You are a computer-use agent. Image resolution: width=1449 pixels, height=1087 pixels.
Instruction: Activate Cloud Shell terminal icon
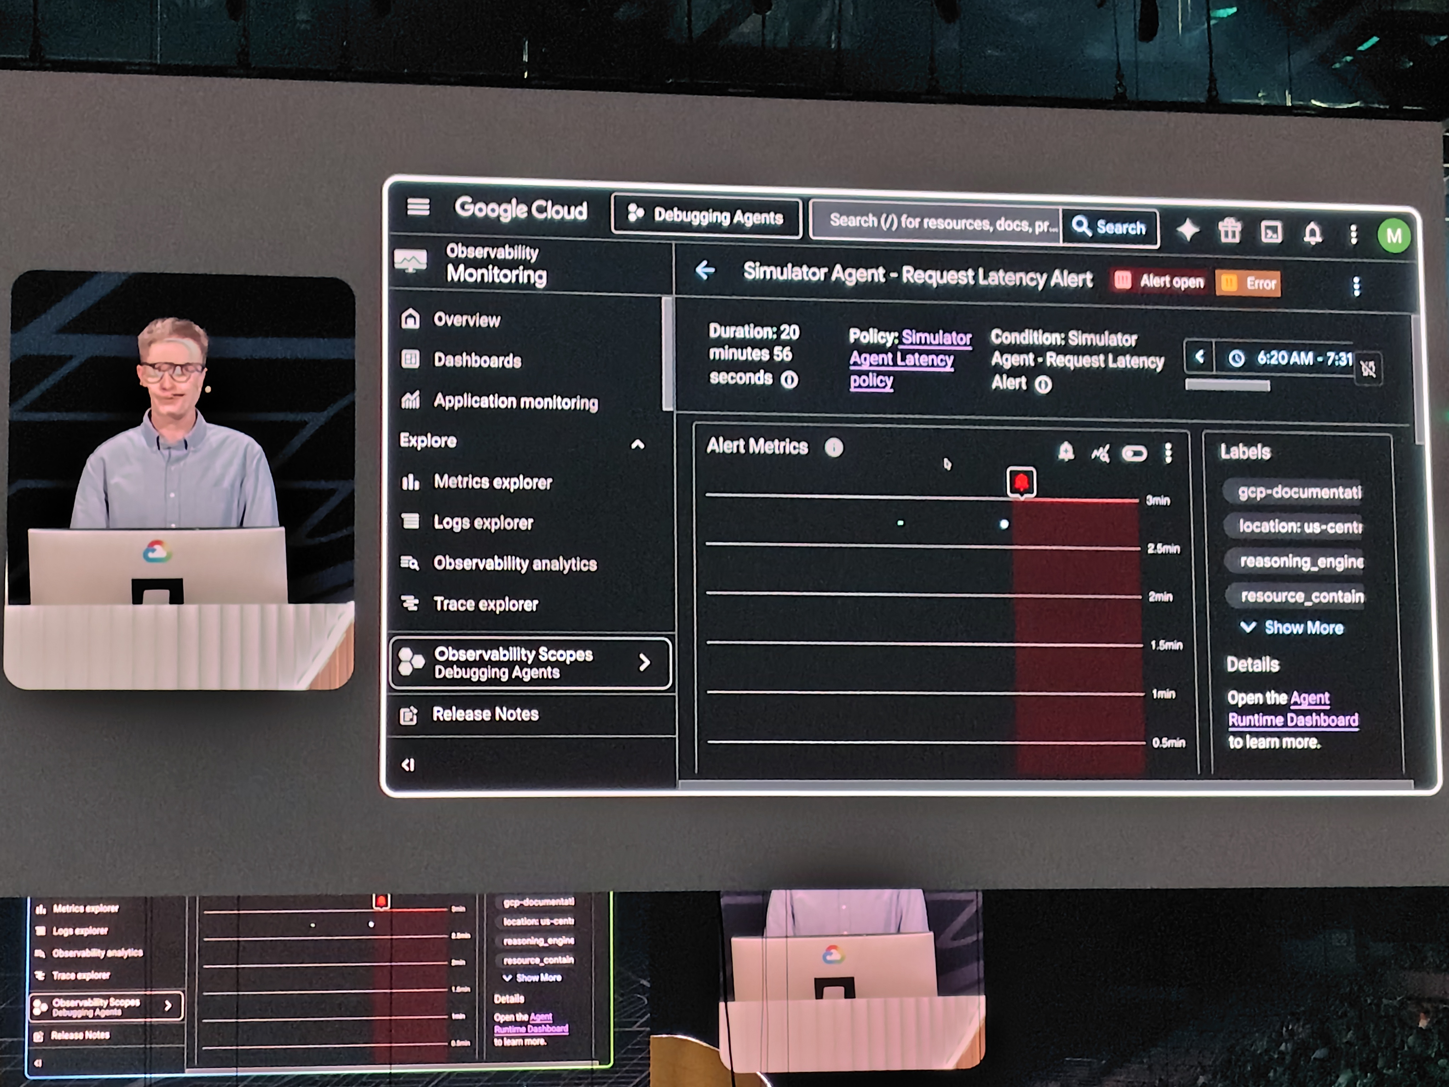point(1271,232)
